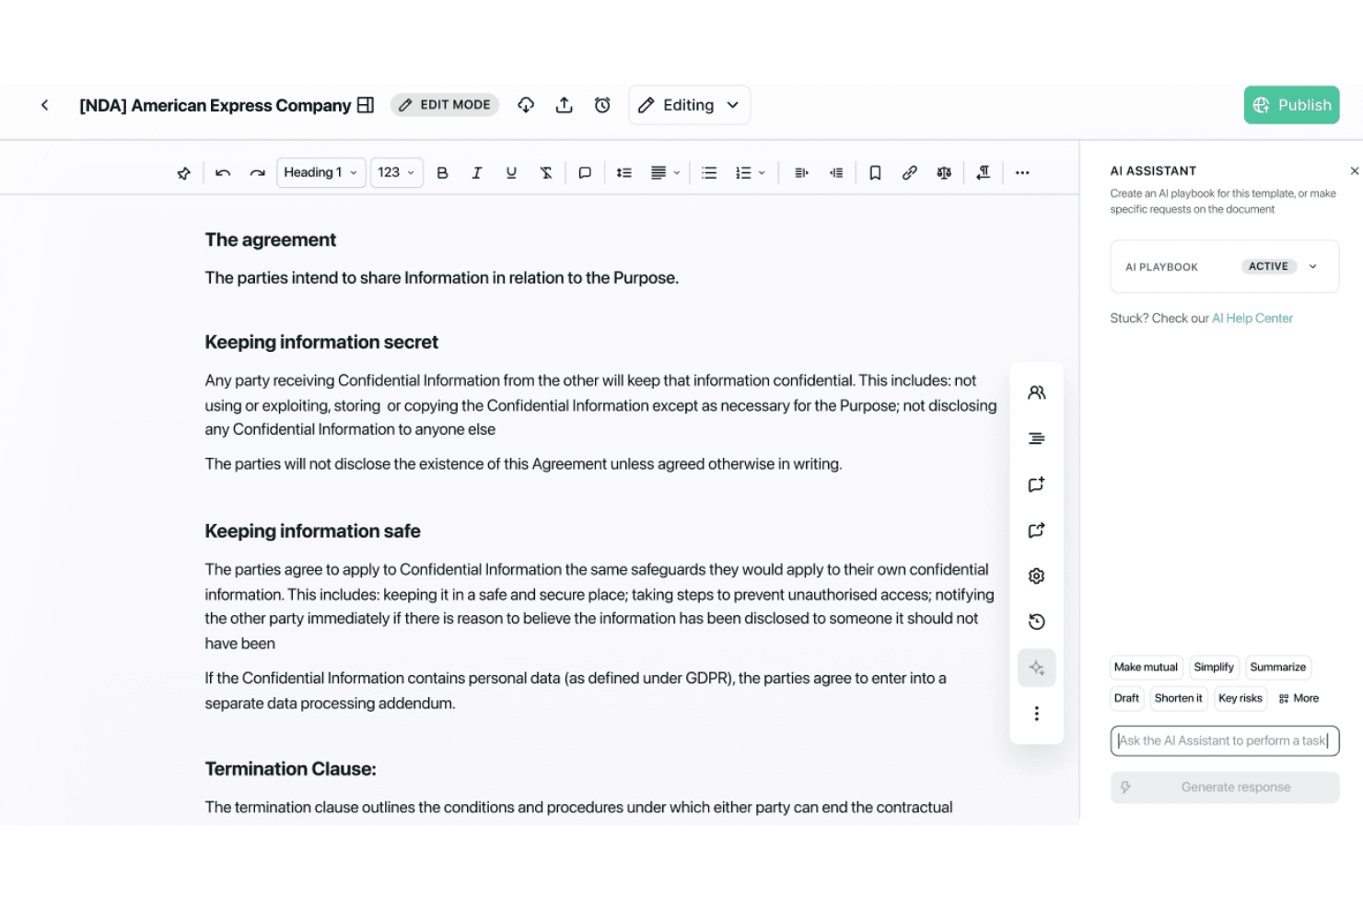Toggle italic formatting
Screen dimensions: 1363x909
(477, 172)
